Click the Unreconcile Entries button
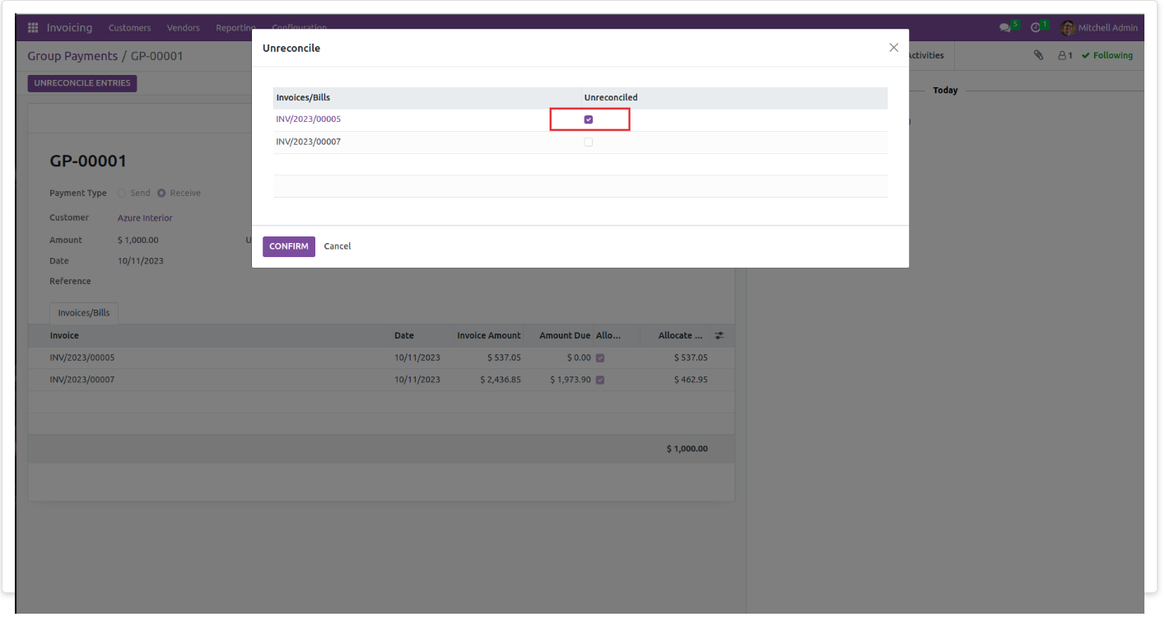This screenshot has height=631, width=1165. pyautogui.click(x=82, y=83)
